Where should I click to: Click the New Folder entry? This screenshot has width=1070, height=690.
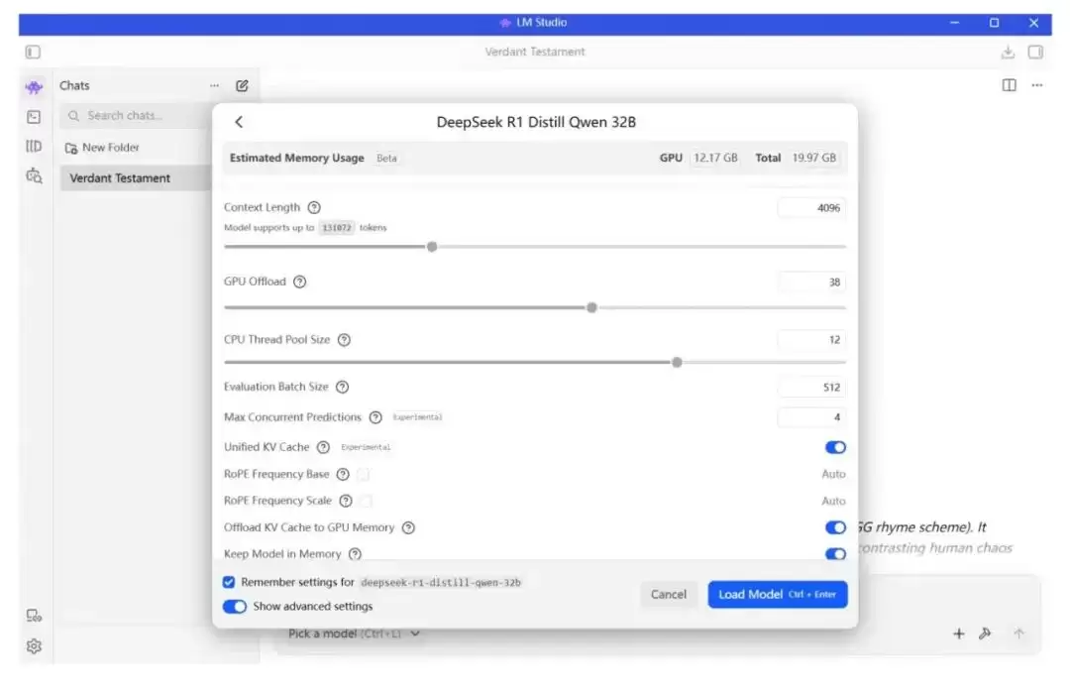102,148
